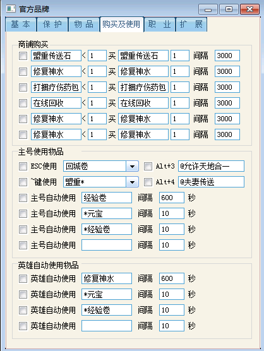Click the 商铺购买 group label
Image resolution: width=264 pixels, height=351 pixels.
(x=33, y=45)
